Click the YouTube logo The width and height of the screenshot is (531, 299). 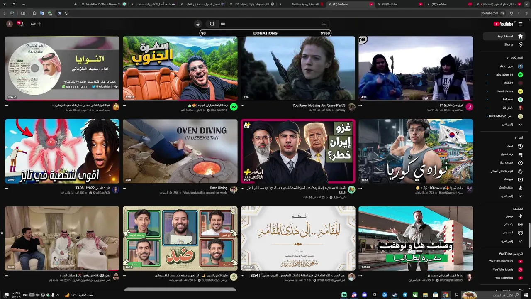pyautogui.click(x=504, y=24)
